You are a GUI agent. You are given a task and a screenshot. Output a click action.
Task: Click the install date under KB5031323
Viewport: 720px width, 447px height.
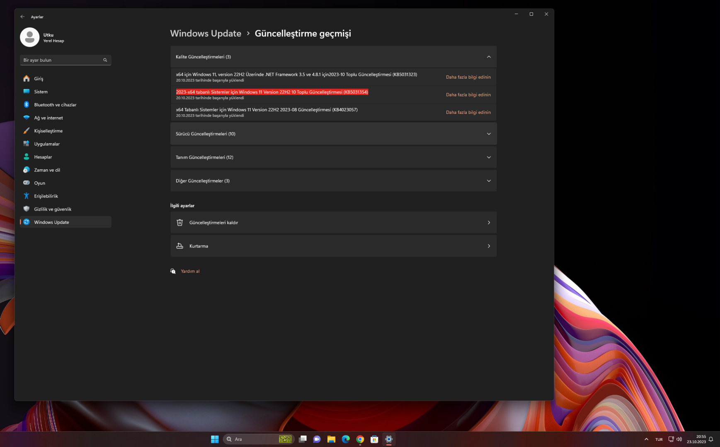coord(210,80)
